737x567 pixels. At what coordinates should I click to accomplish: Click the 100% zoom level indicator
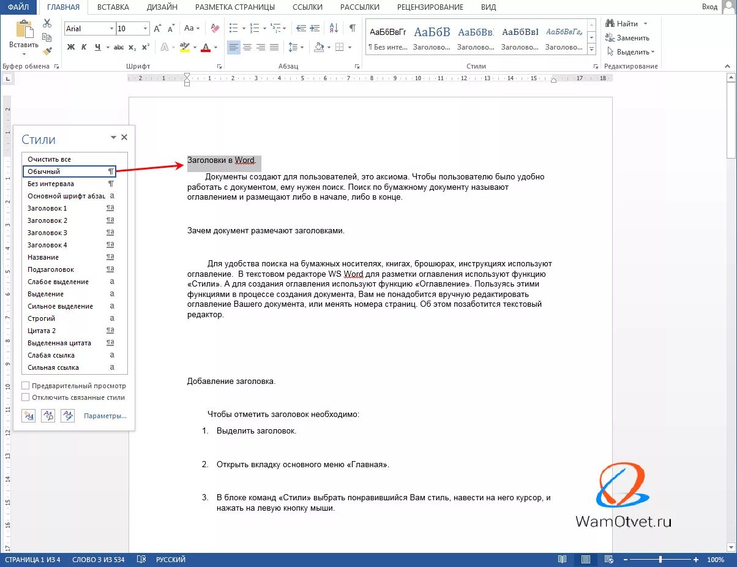tap(716, 560)
